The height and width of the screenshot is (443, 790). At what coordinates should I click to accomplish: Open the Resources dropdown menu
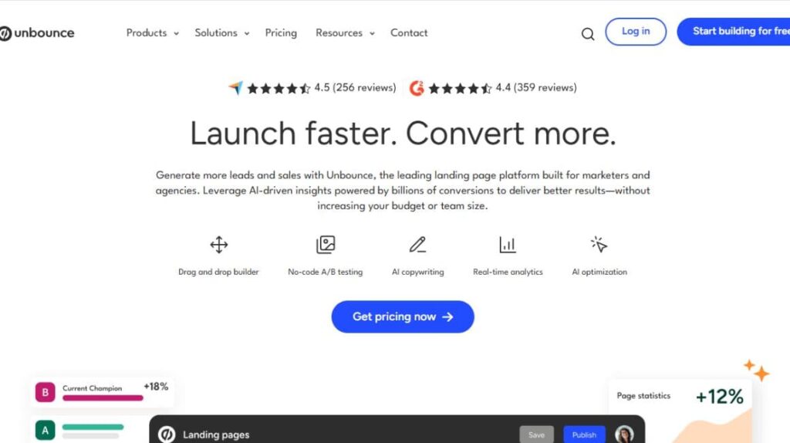tap(345, 33)
